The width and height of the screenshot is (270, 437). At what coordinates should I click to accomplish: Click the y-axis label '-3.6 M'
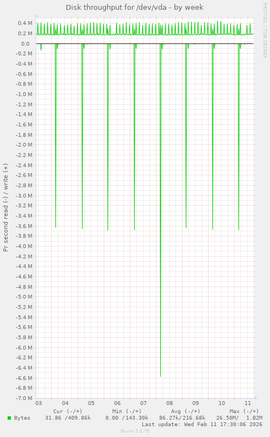point(24,226)
